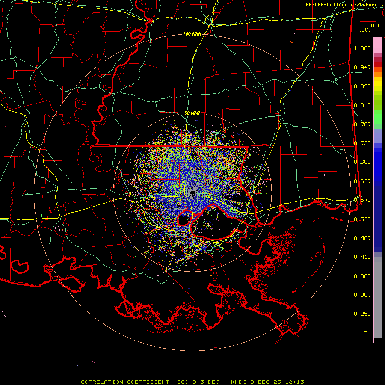Click the 1.000 scale value
385x385 pixels.
(x=362, y=48)
